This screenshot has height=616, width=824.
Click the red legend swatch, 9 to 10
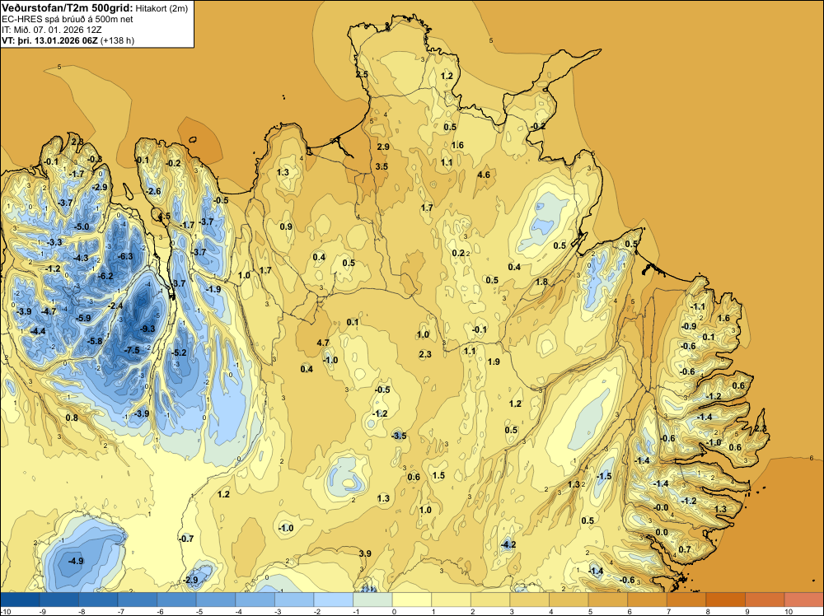point(765,600)
